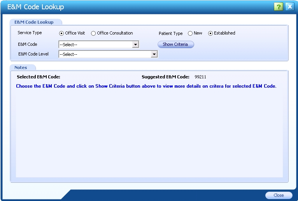298x201 pixels.
Task: Click the E&M Code Level label
Action: (x=33, y=54)
